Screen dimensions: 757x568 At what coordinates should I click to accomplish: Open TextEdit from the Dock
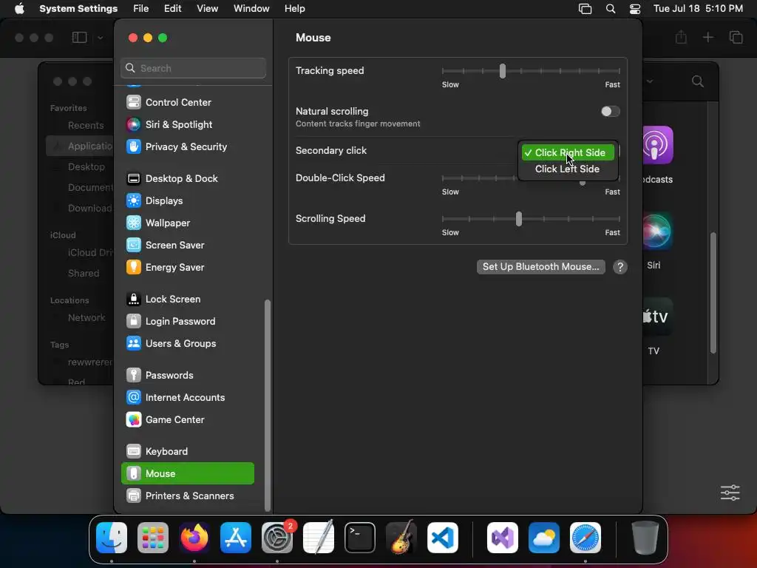pos(319,538)
